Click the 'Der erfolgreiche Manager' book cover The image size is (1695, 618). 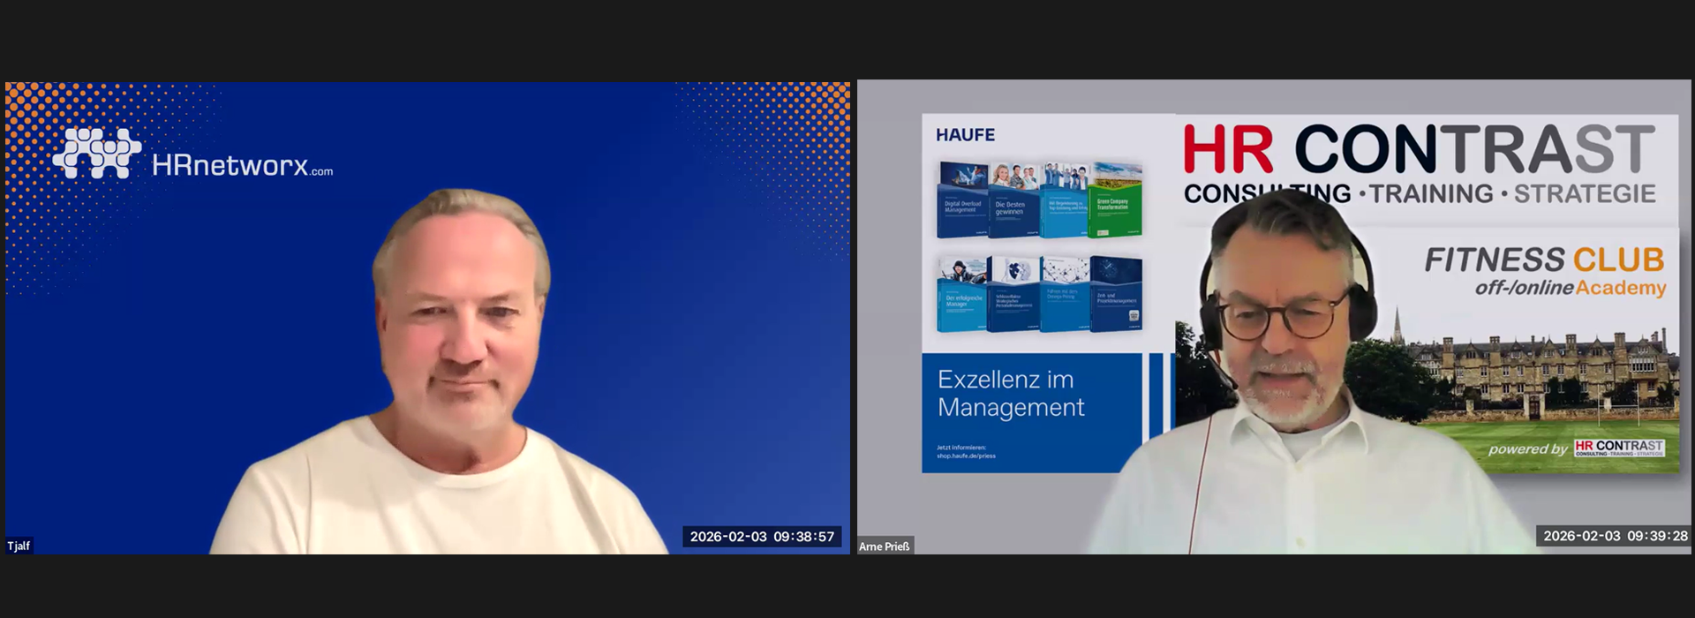click(x=962, y=294)
